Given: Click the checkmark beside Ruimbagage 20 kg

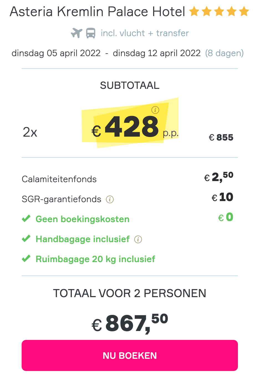Looking at the screenshot, I should (x=26, y=259).
